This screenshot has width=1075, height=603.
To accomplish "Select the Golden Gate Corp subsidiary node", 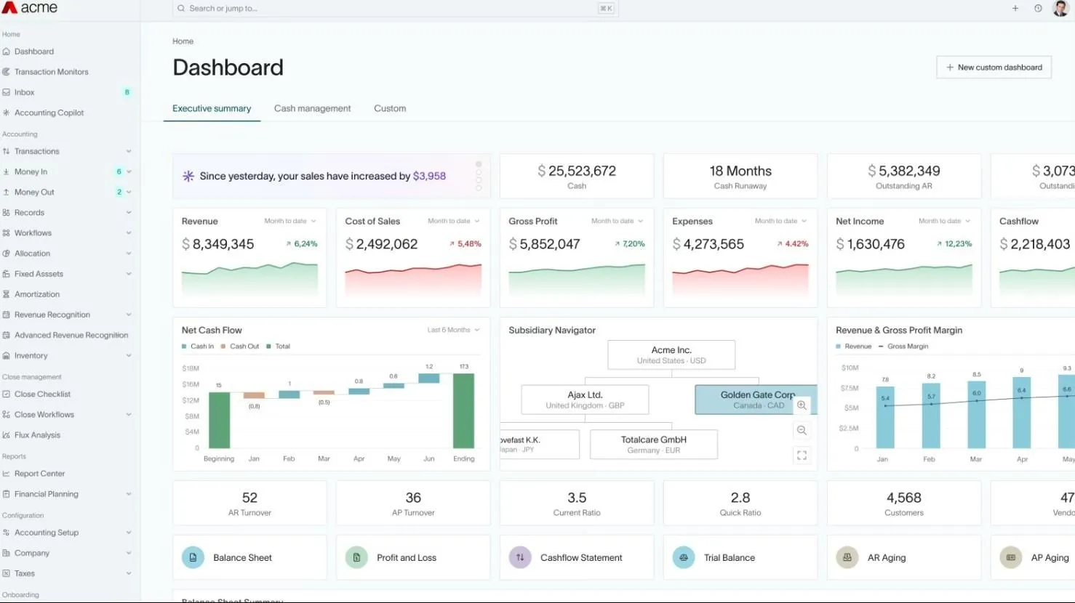I will point(756,400).
